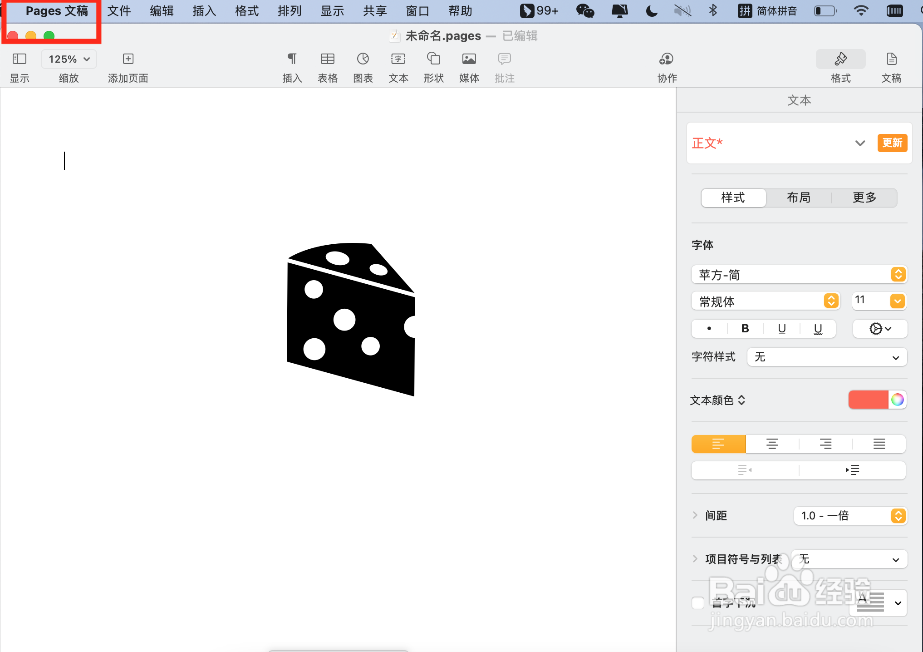Open the 常规体 font weight dropdown
This screenshot has height=652, width=923.
point(766,301)
